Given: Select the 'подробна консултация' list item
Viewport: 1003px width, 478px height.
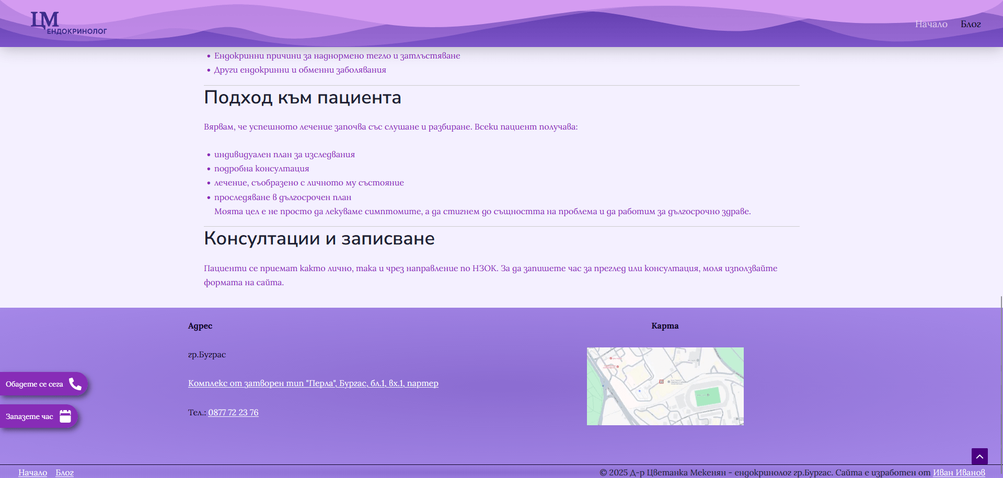Looking at the screenshot, I should [261, 169].
